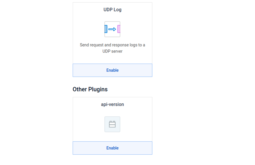The height and width of the screenshot is (165, 255).
Task: Click the blue block in UDP Log icon
Action: pos(106,29)
